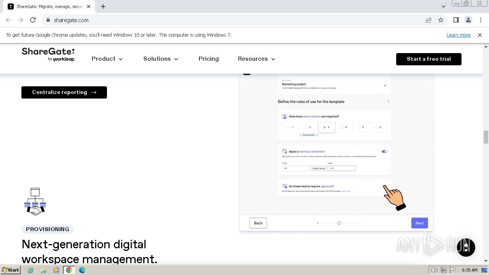Screen dimensions: 489x275
Task: Click the Next button in demo
Action: (419, 223)
